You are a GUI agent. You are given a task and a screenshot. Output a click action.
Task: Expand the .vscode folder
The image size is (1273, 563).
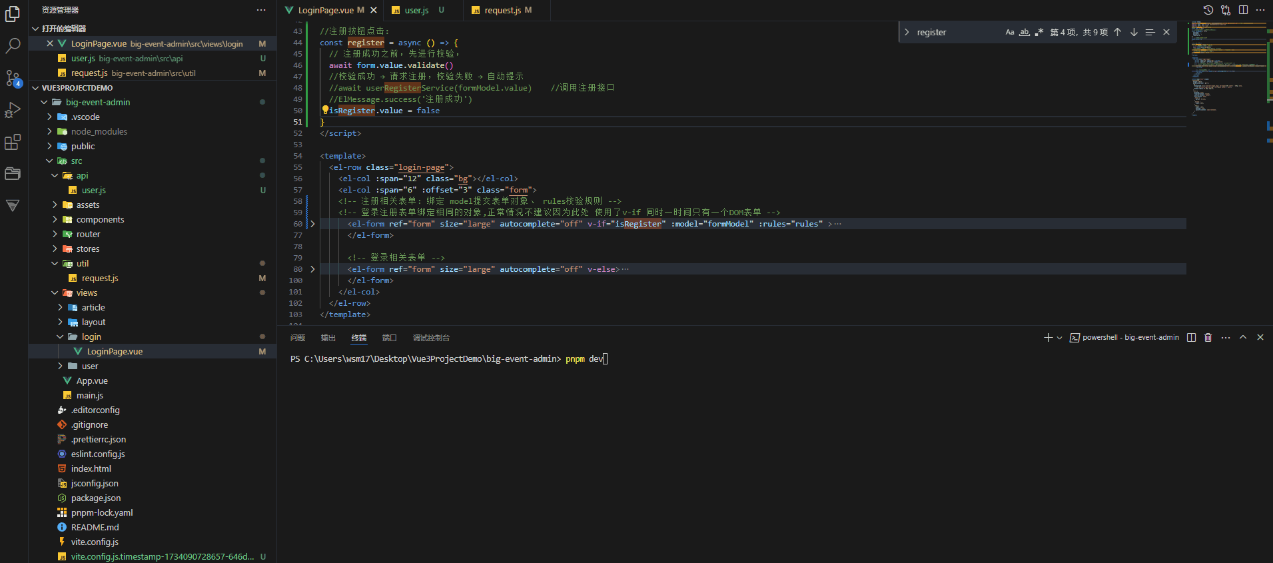[49, 117]
